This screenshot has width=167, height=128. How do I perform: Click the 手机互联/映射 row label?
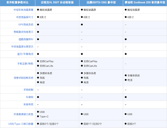pyautogui.click(x=25, y=64)
